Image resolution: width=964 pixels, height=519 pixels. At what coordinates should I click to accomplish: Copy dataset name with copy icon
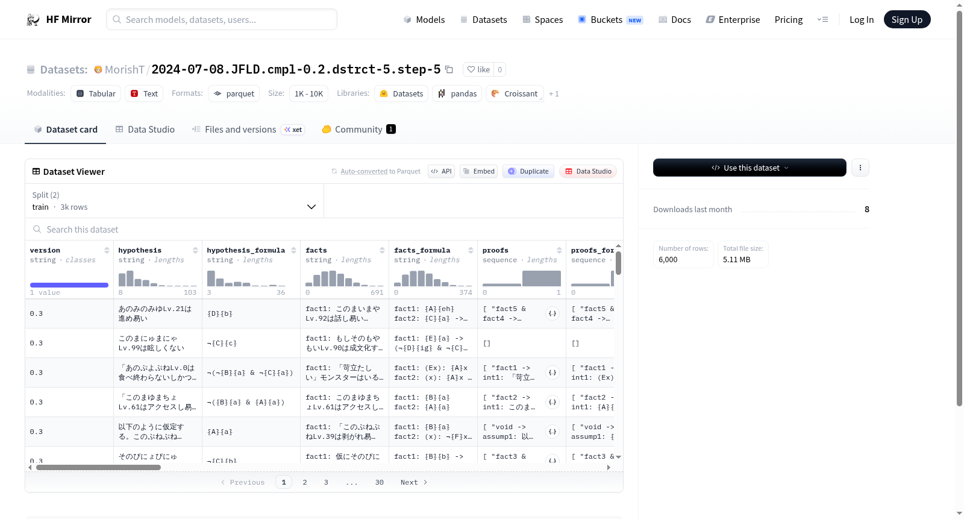pyautogui.click(x=449, y=69)
